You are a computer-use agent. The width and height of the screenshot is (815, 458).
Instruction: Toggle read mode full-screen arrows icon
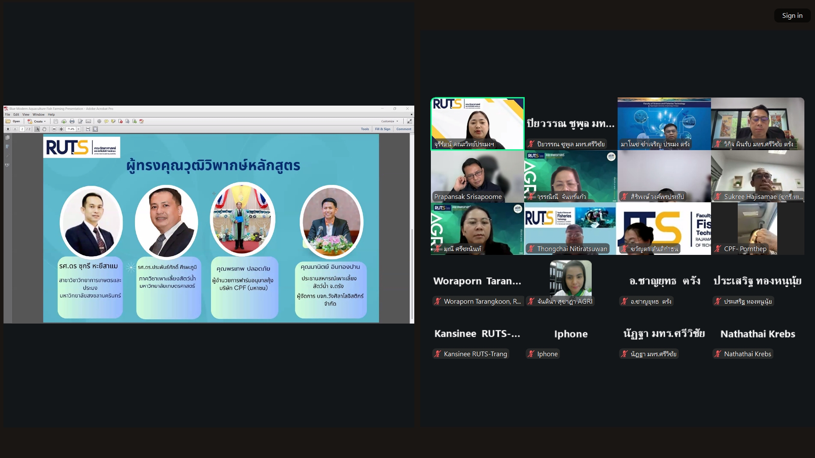[409, 121]
